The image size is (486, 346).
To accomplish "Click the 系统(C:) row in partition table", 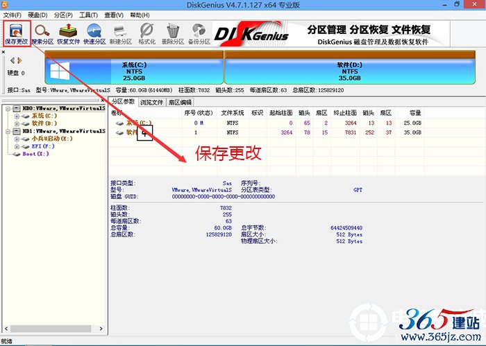I will point(267,123).
